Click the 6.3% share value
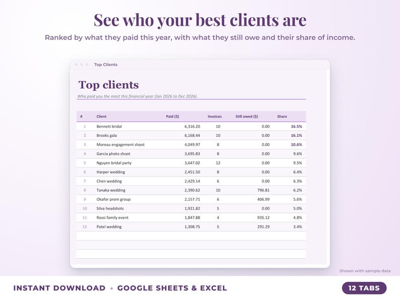 297,181
